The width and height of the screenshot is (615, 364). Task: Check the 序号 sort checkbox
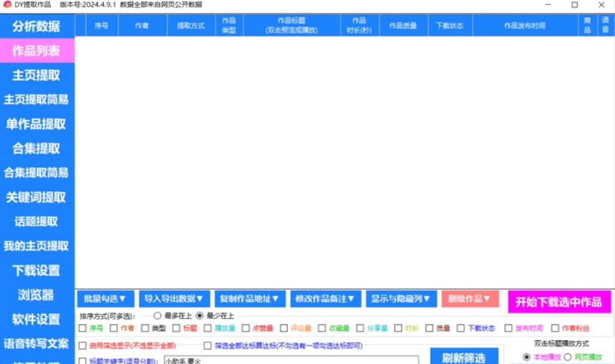(x=83, y=328)
